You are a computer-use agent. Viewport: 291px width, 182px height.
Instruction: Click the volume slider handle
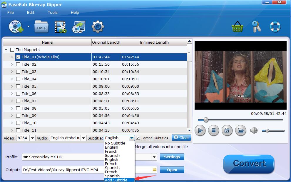[x=267, y=131]
